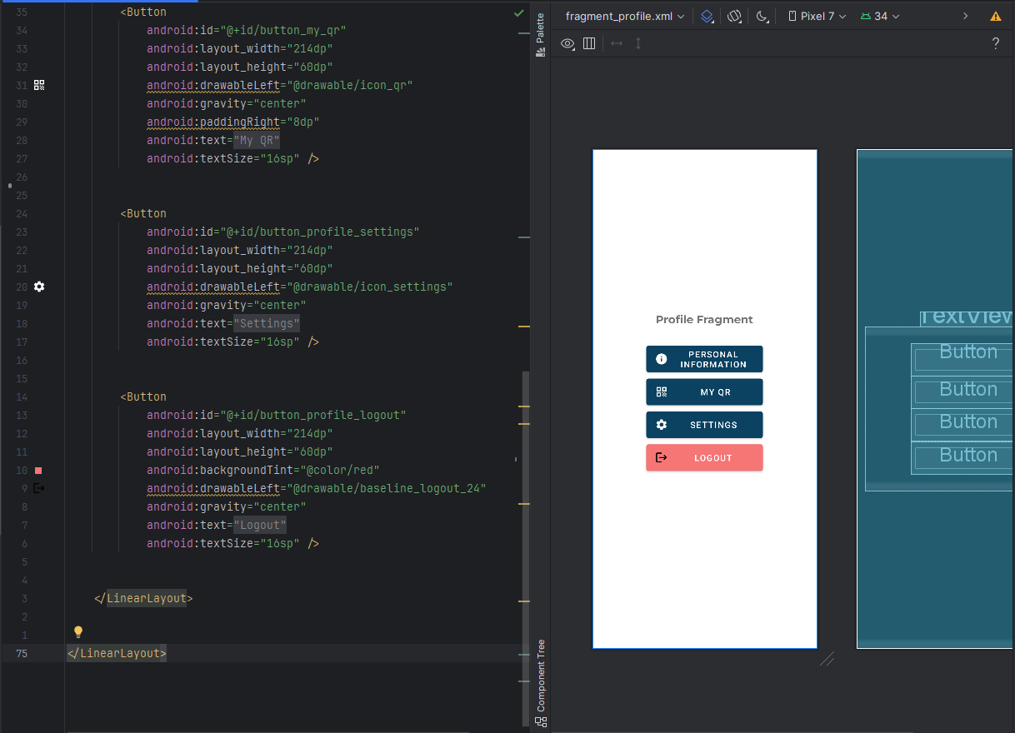Click the Settings button in preview
Viewport: 1015px width, 733px height.
pyautogui.click(x=704, y=425)
